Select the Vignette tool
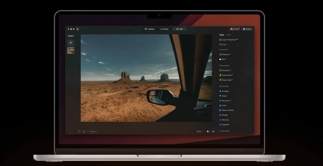The image size is (323, 166). point(225,125)
